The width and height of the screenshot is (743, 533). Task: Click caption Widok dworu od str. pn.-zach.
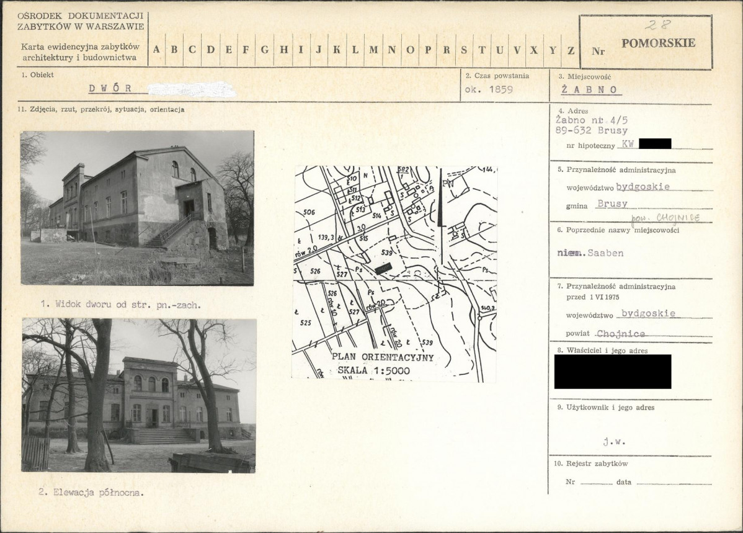(x=122, y=305)
